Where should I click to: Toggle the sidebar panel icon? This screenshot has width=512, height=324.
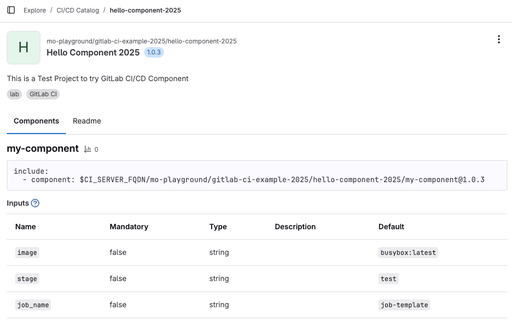point(11,10)
